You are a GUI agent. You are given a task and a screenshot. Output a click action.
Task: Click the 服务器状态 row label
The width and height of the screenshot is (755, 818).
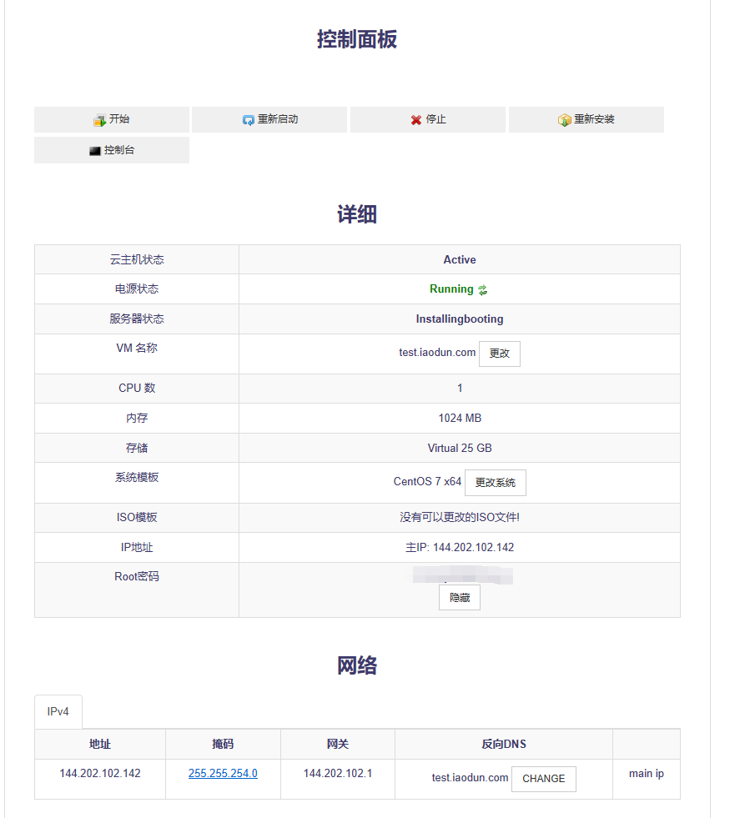[x=137, y=319]
